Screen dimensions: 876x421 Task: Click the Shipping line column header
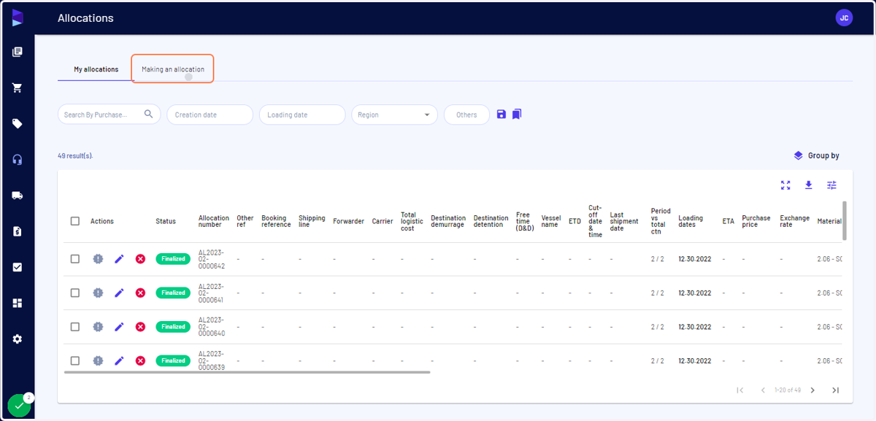pyautogui.click(x=312, y=221)
